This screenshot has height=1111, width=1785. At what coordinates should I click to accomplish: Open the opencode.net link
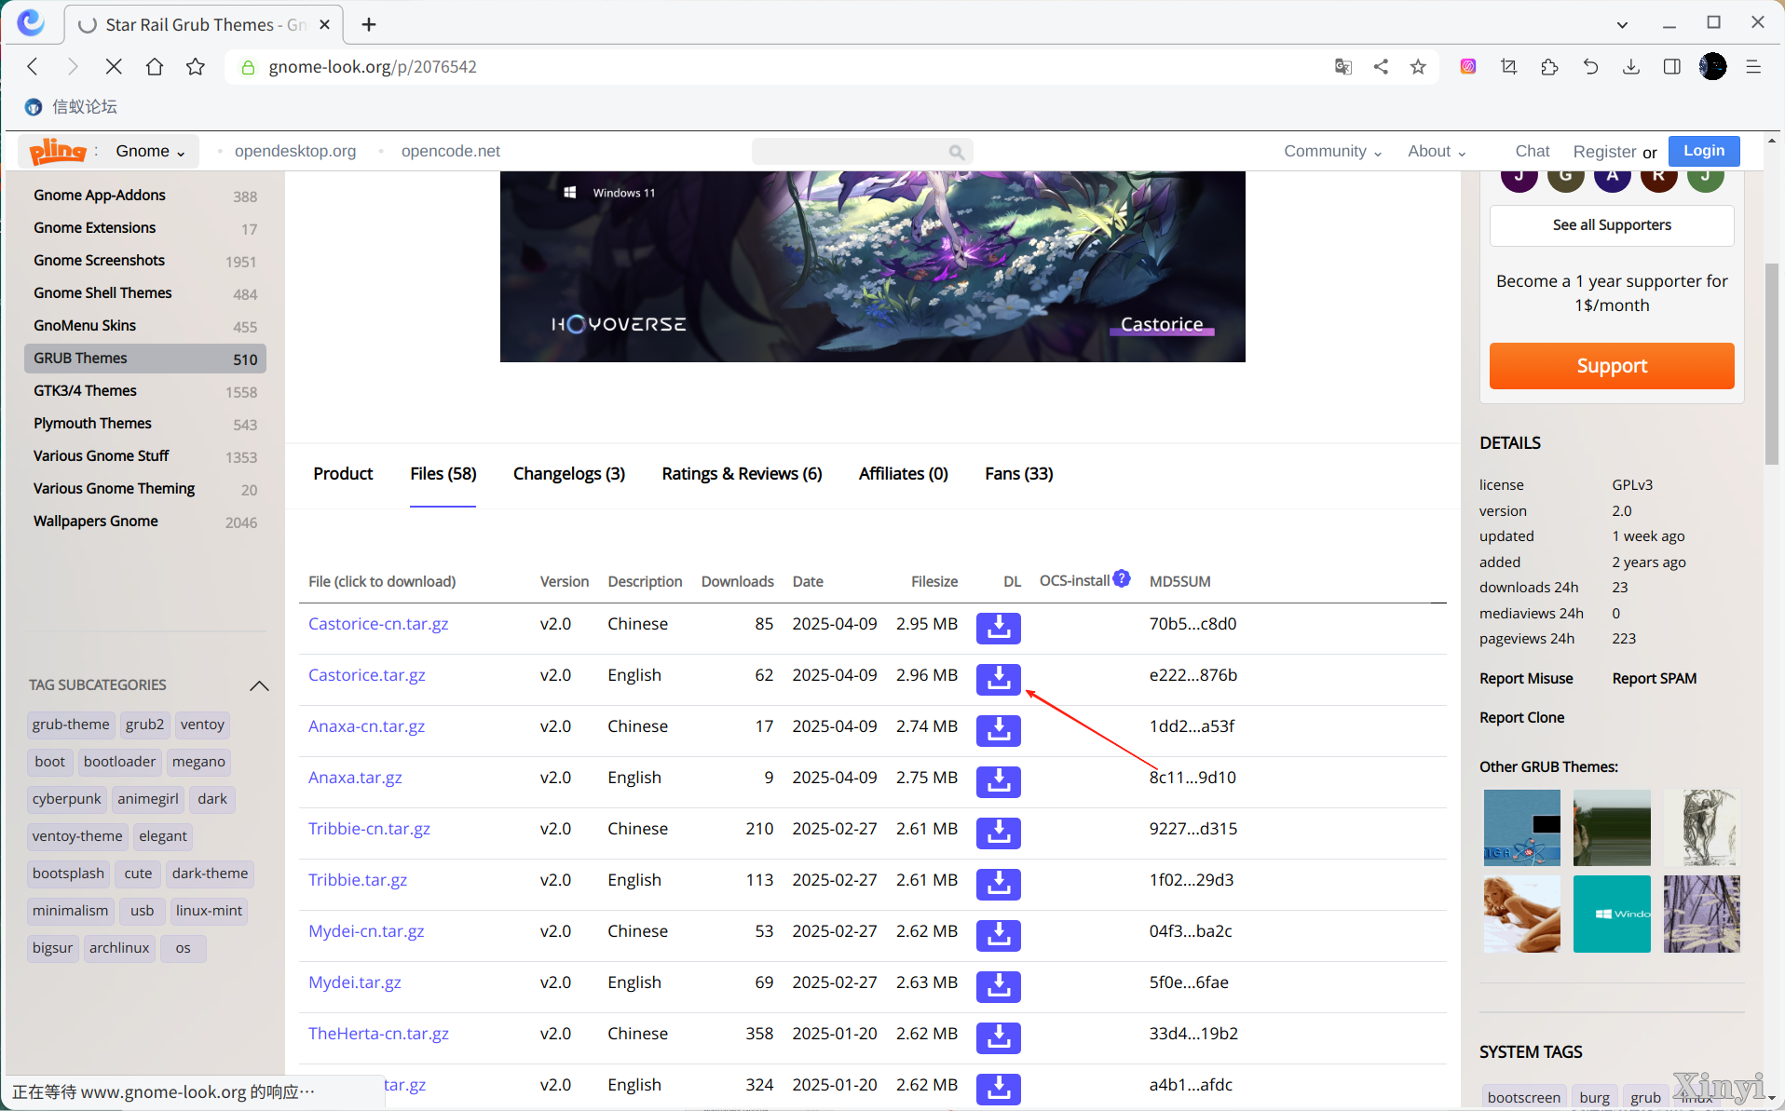click(450, 151)
